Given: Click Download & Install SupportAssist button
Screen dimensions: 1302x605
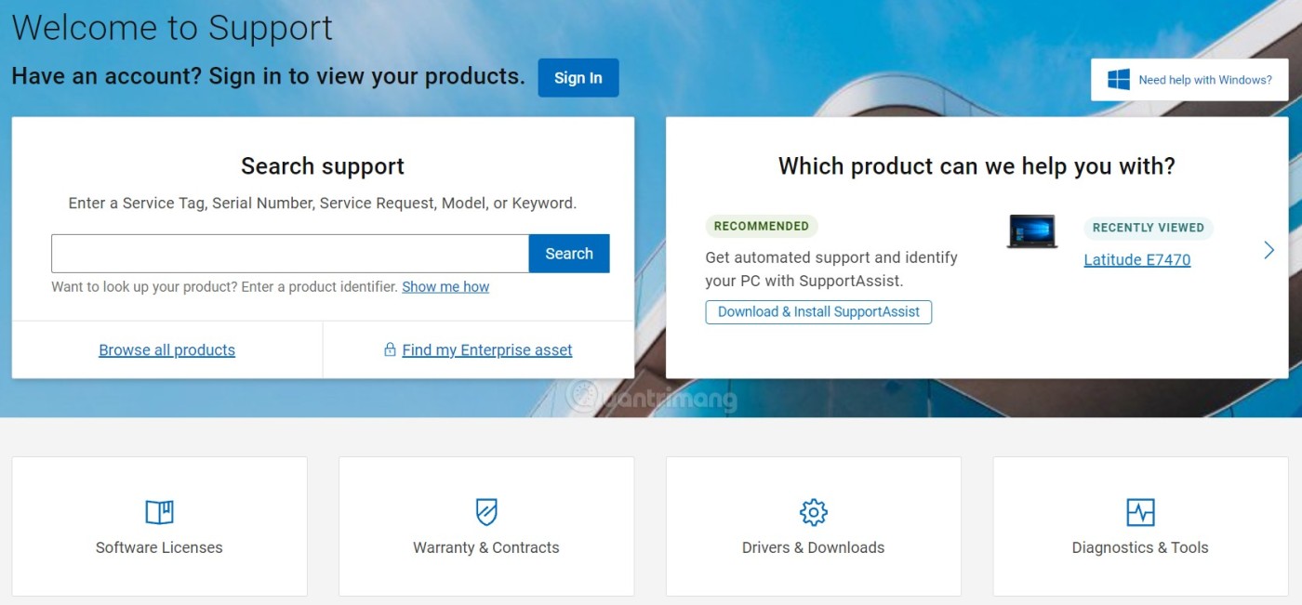Looking at the screenshot, I should (x=818, y=312).
